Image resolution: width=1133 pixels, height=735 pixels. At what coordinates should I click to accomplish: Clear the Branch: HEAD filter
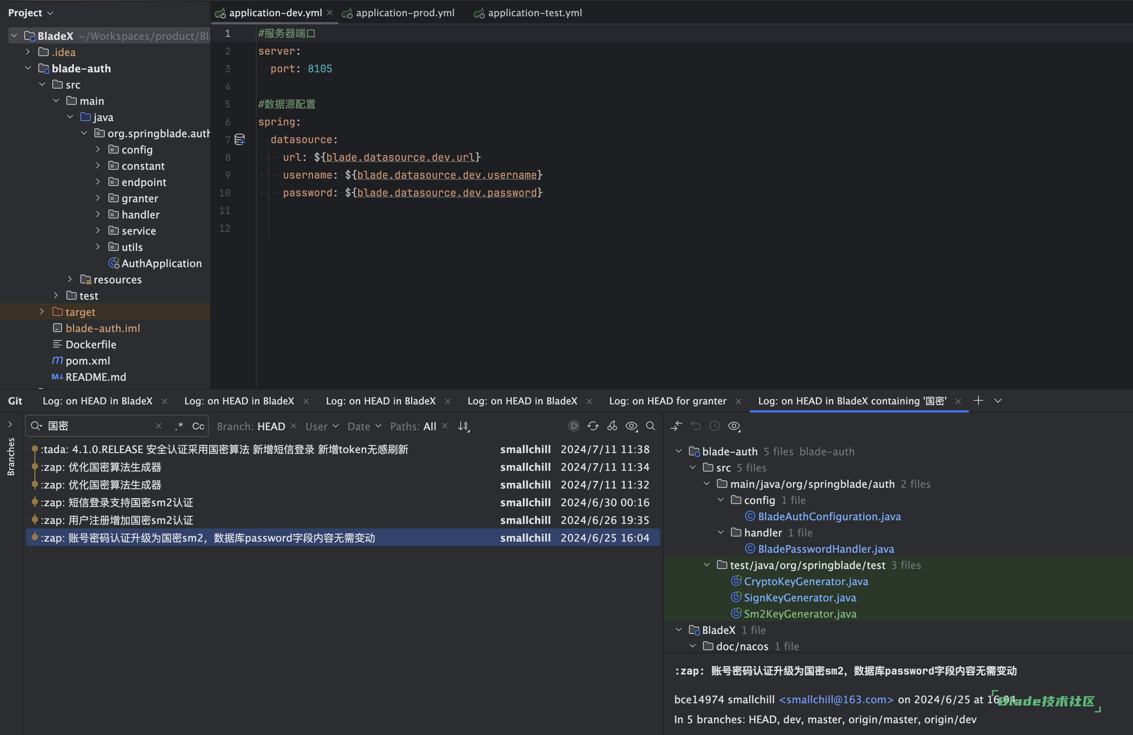pyautogui.click(x=294, y=426)
